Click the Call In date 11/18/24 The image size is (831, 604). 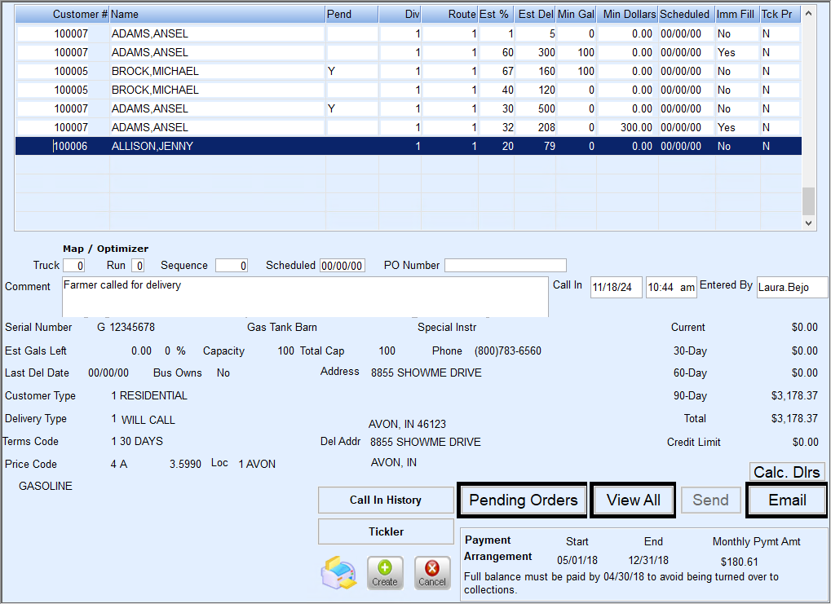pos(617,287)
